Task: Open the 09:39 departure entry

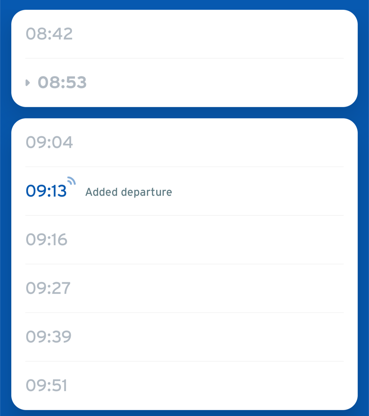Action: (49, 337)
